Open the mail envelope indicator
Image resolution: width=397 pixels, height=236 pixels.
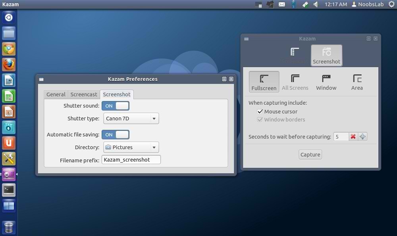tap(282, 4)
